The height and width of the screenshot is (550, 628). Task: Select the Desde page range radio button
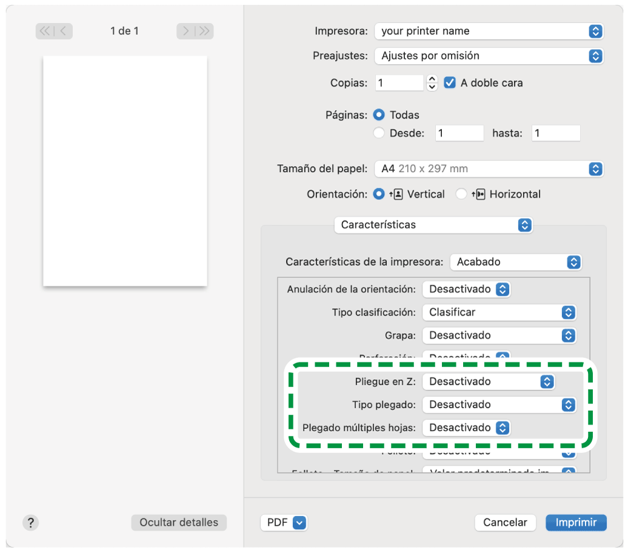pos(379,133)
